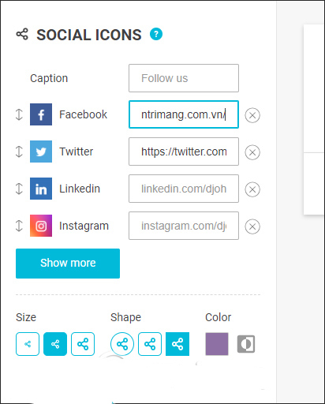325x404 pixels.
Task: Click the Show more button
Action: click(68, 264)
